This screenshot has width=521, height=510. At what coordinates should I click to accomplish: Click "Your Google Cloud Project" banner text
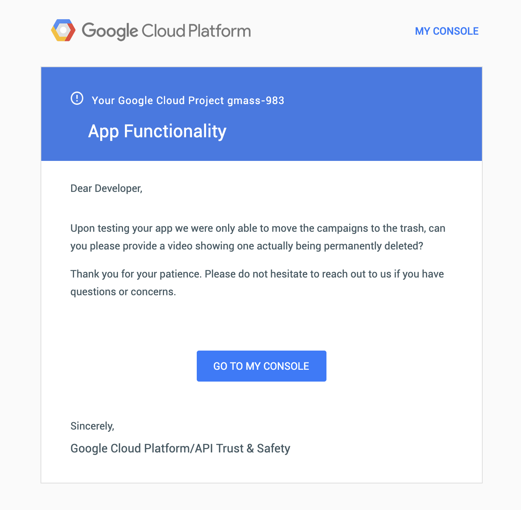(158, 100)
